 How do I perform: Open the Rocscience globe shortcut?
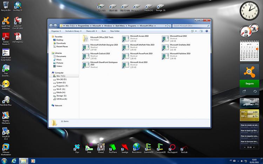(x=137, y=149)
